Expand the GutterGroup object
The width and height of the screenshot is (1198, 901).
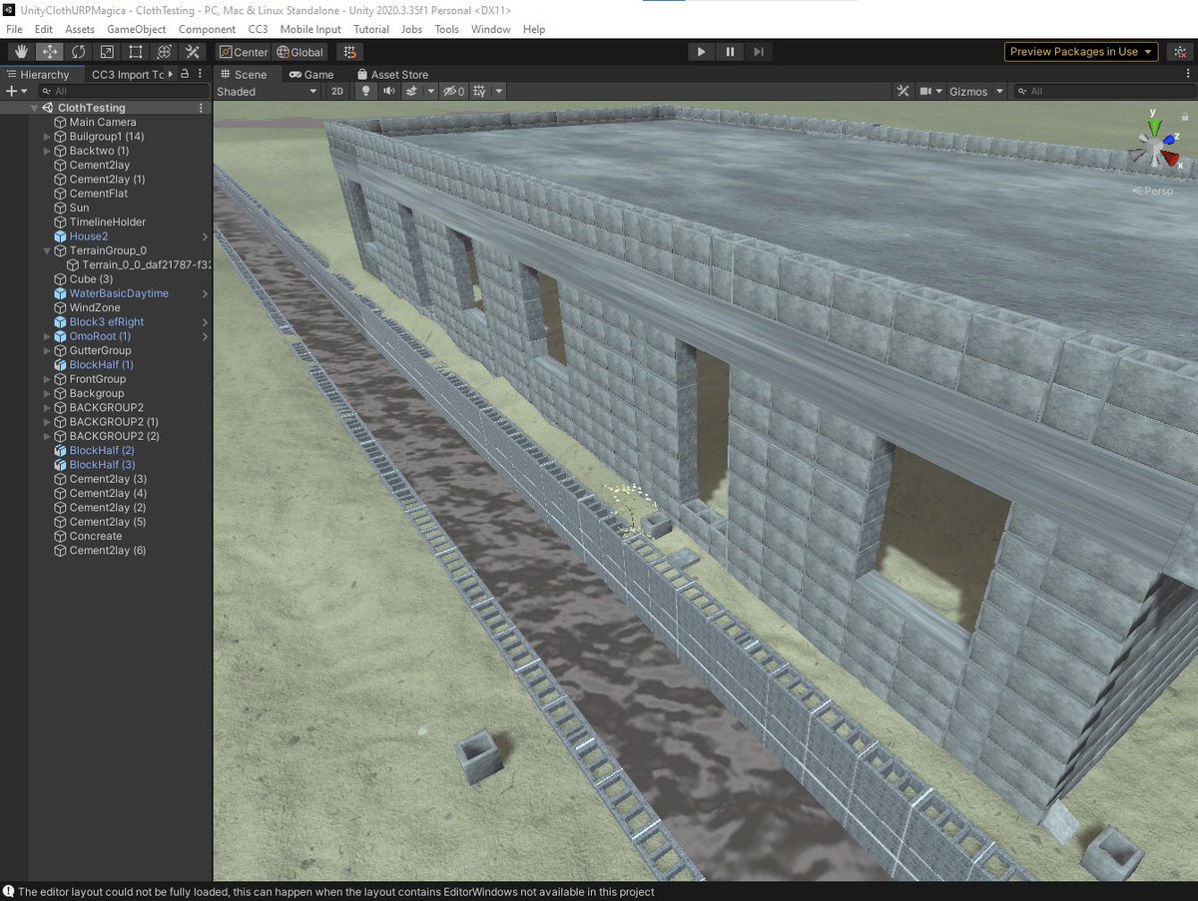(x=48, y=350)
